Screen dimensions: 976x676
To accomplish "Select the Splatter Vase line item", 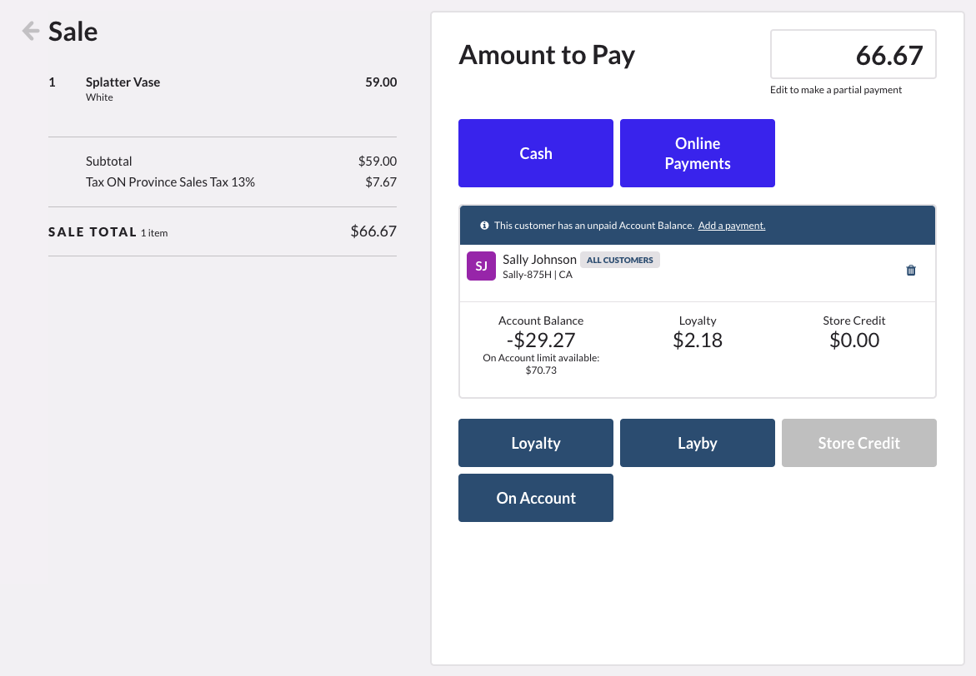I will click(x=123, y=82).
